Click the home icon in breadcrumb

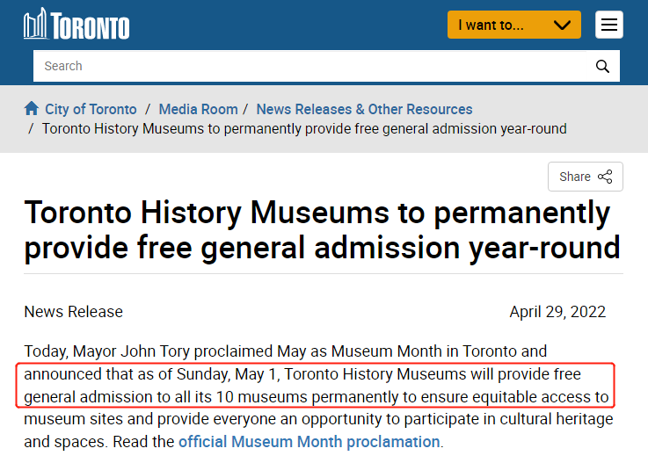tap(32, 109)
